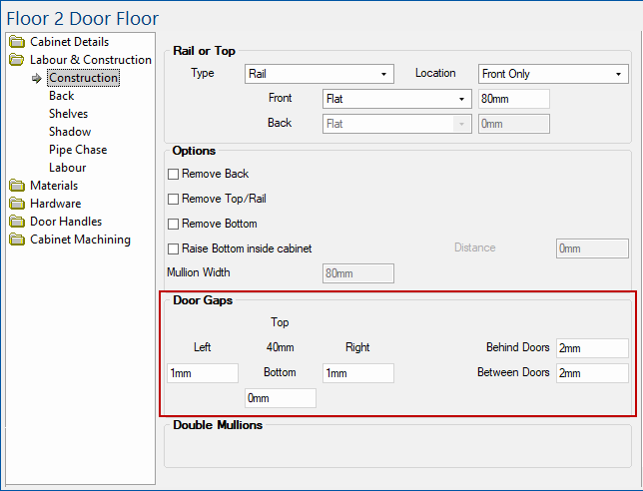Select Pipe Chase in the tree
This screenshot has width=643, height=491.
click(x=78, y=150)
